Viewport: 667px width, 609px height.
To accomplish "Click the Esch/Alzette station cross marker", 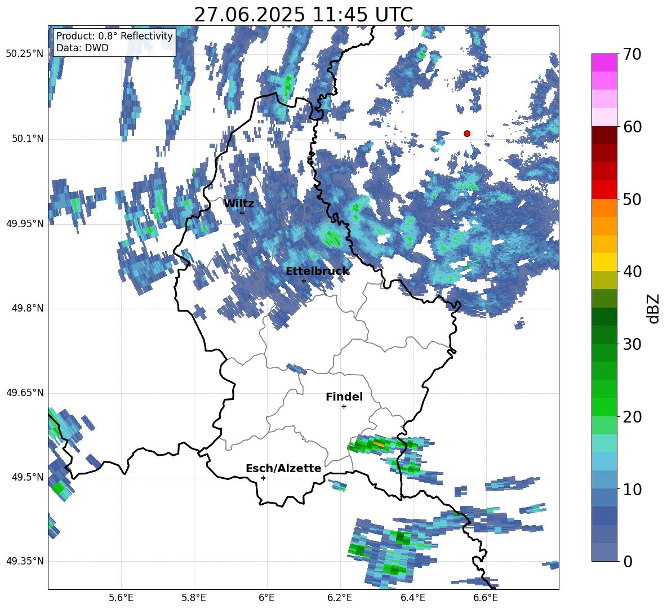I will click(x=263, y=478).
